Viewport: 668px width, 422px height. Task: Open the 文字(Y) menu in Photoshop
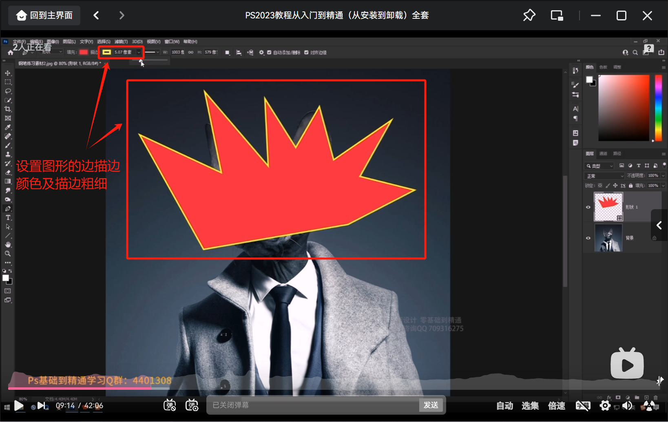pyautogui.click(x=86, y=42)
